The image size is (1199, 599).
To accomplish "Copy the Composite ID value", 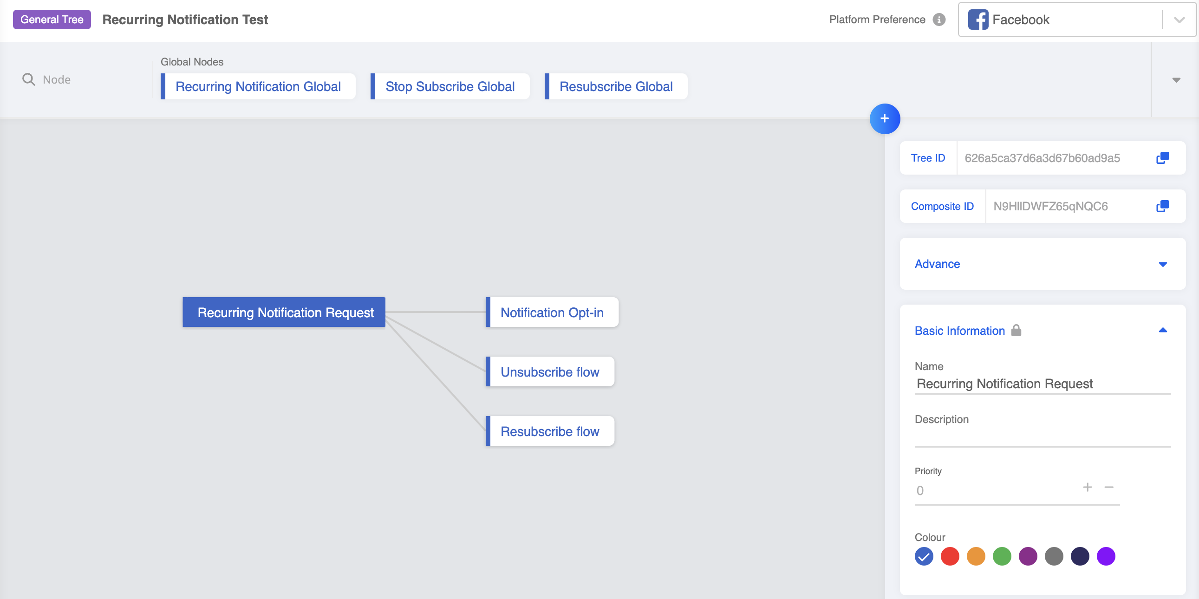I will pos(1162,206).
